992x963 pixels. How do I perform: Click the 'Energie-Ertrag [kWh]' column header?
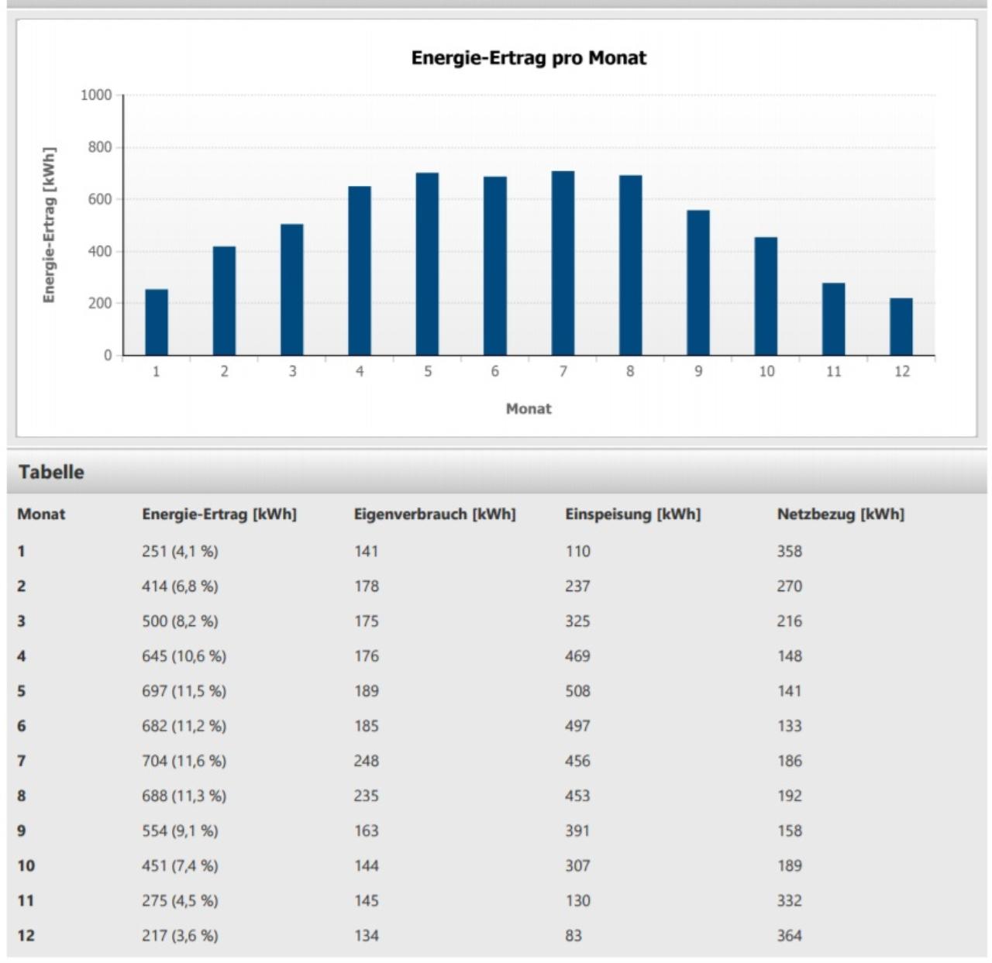tap(219, 514)
